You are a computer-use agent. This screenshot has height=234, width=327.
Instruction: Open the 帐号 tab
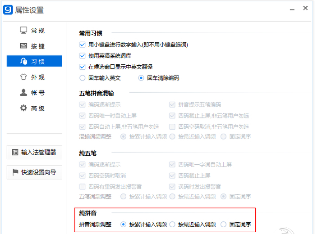pyautogui.click(x=34, y=93)
